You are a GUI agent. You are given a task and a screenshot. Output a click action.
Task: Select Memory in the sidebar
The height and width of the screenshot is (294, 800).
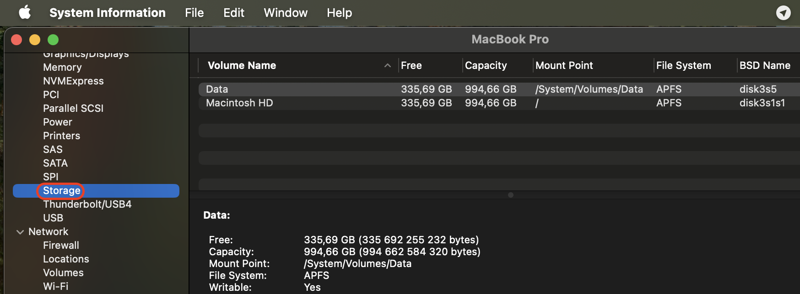pyautogui.click(x=62, y=67)
